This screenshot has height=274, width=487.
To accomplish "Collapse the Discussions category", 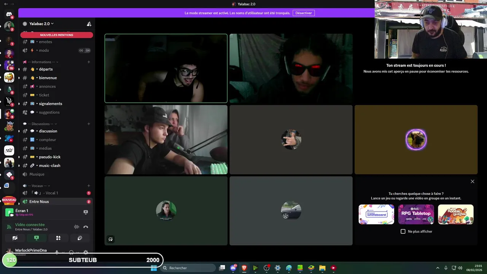I will click(40, 124).
